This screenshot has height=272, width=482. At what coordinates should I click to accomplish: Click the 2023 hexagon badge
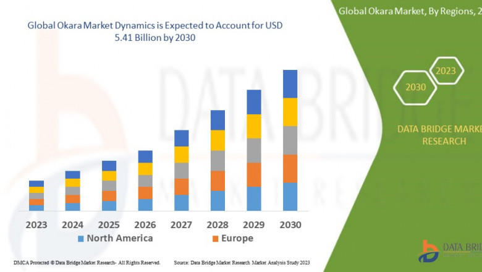pos(446,71)
